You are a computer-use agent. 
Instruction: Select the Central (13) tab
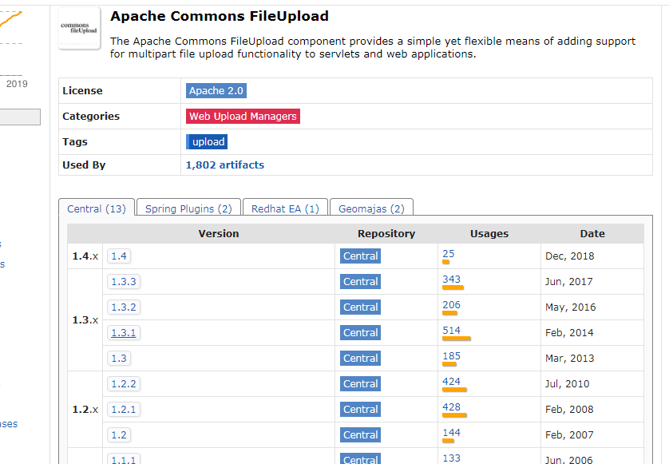pyautogui.click(x=96, y=208)
